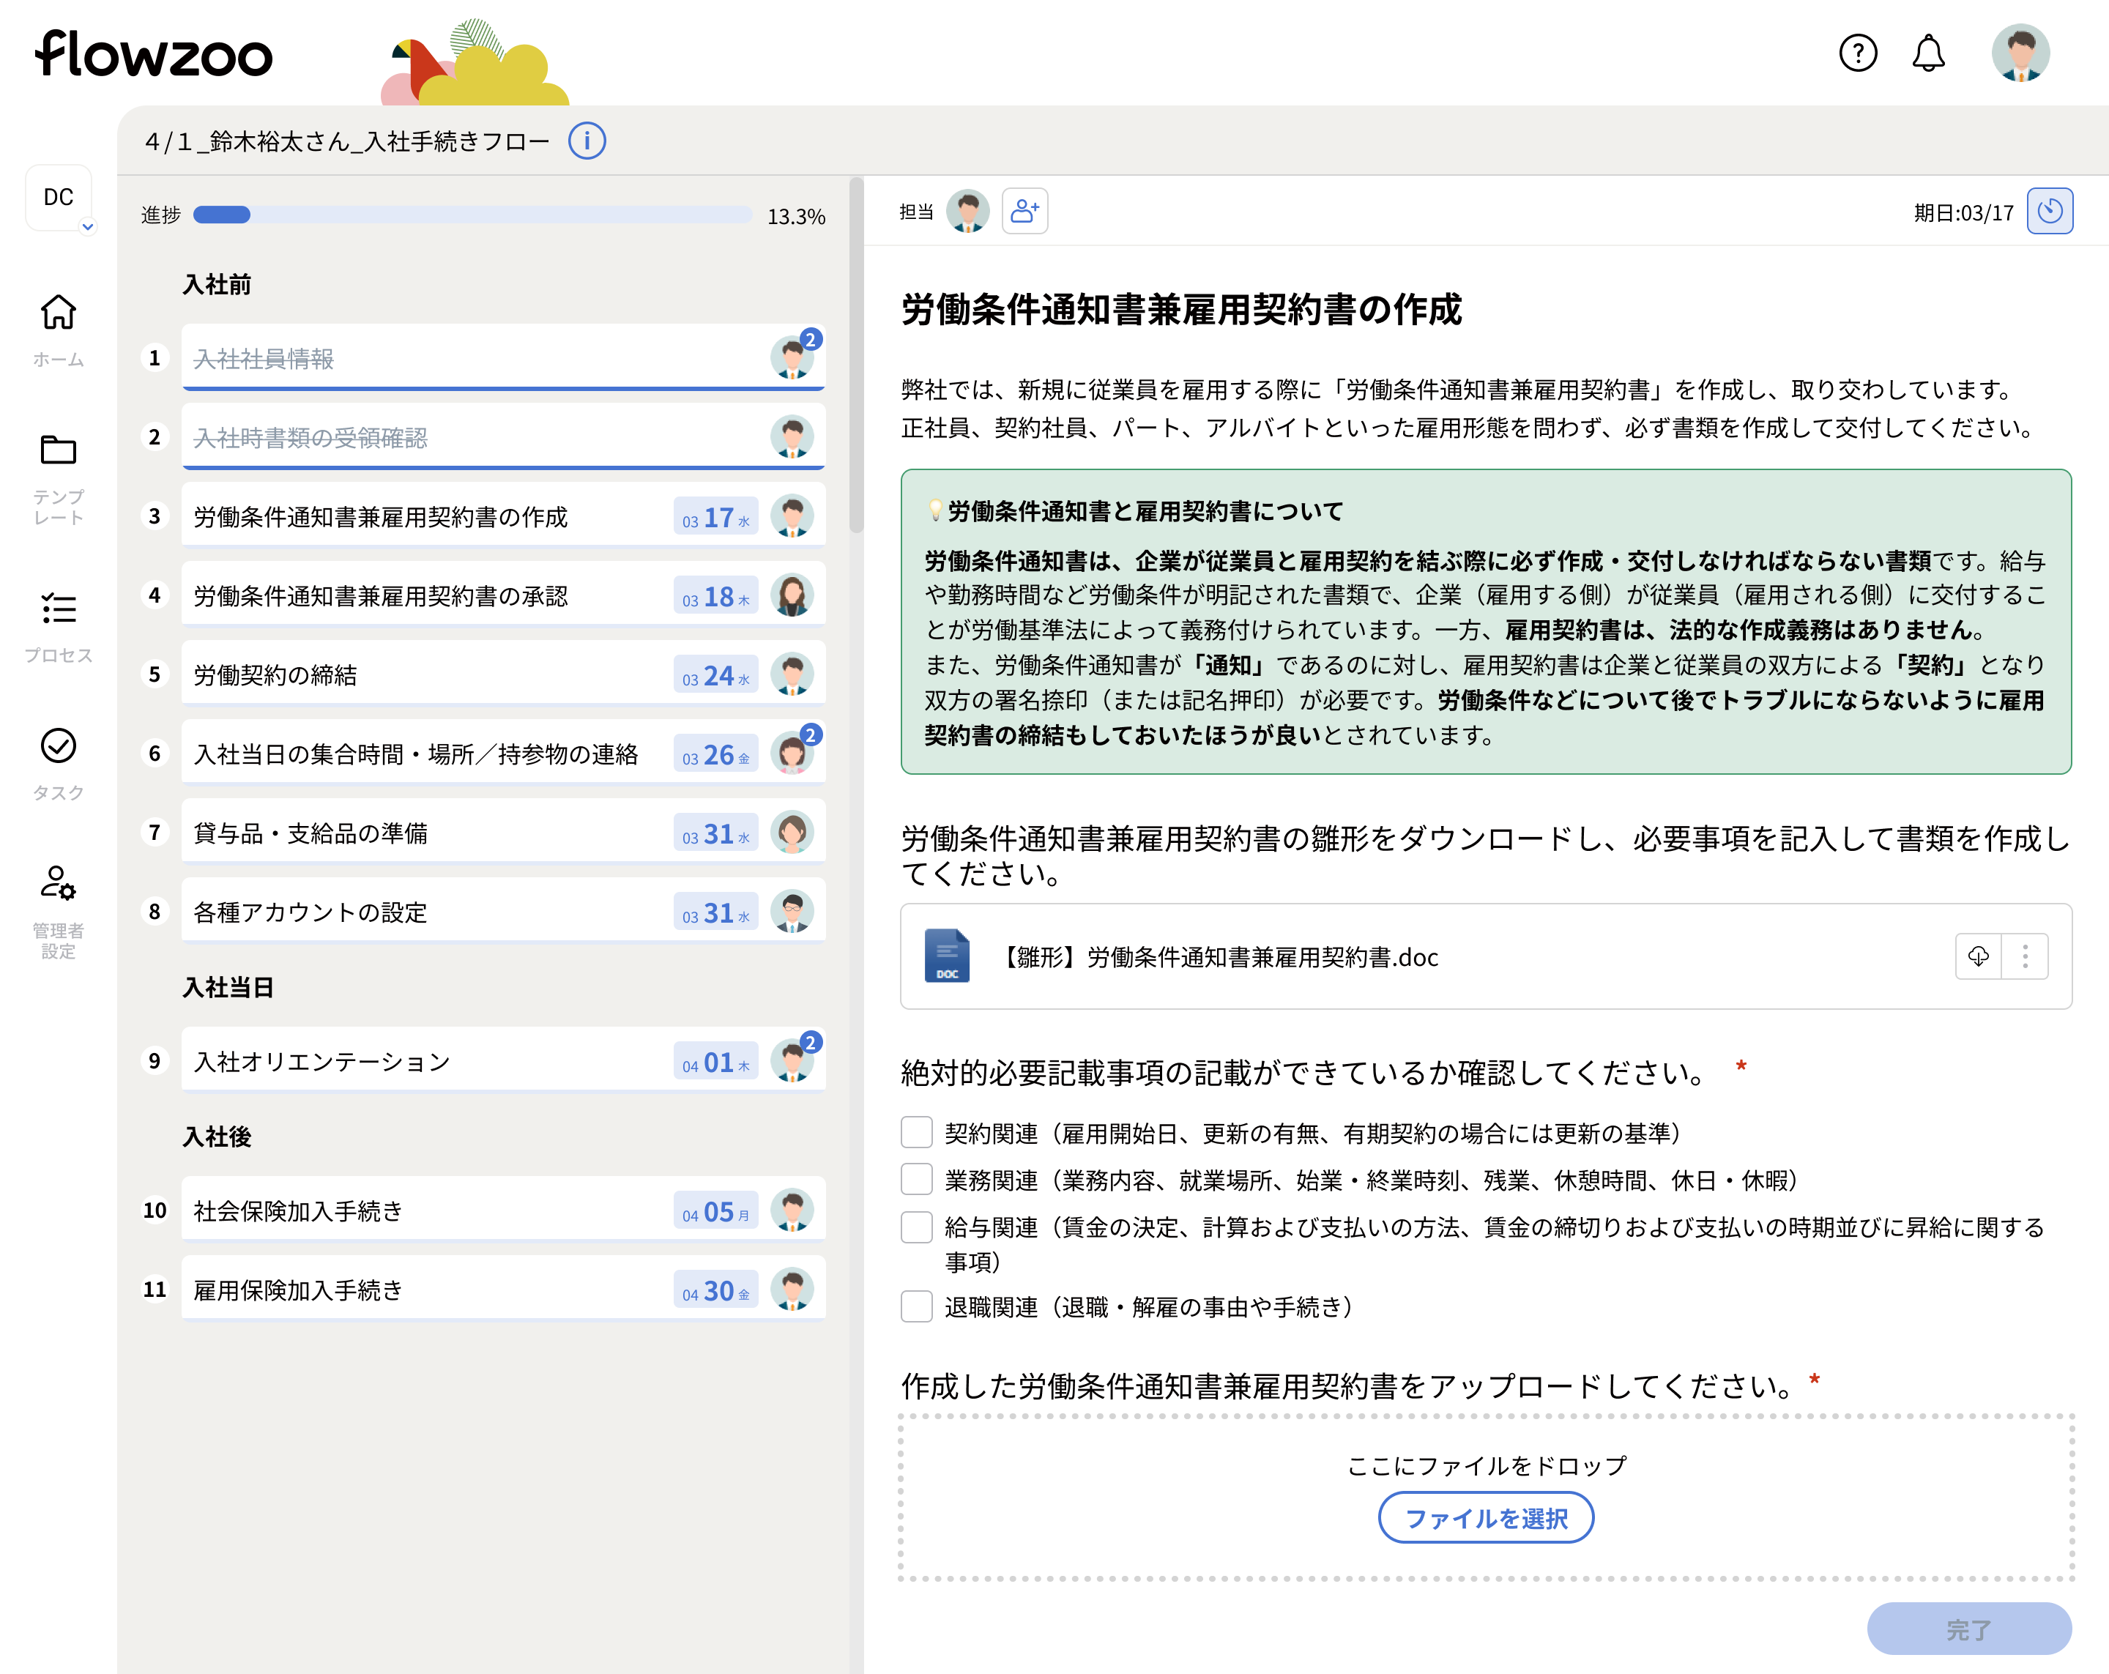This screenshot has width=2109, height=1674.
Task: Click the reminder timer icon next to 期日:03/17
Action: tap(2051, 210)
